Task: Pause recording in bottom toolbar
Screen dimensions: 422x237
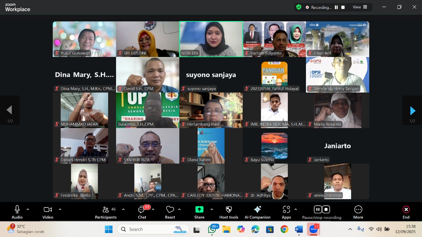Action: point(317,209)
